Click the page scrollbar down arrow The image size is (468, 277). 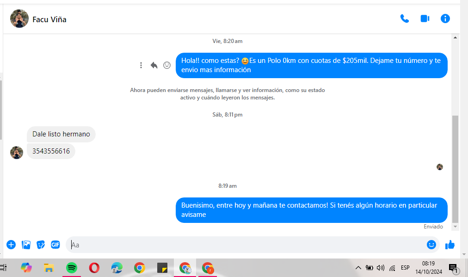point(464,254)
